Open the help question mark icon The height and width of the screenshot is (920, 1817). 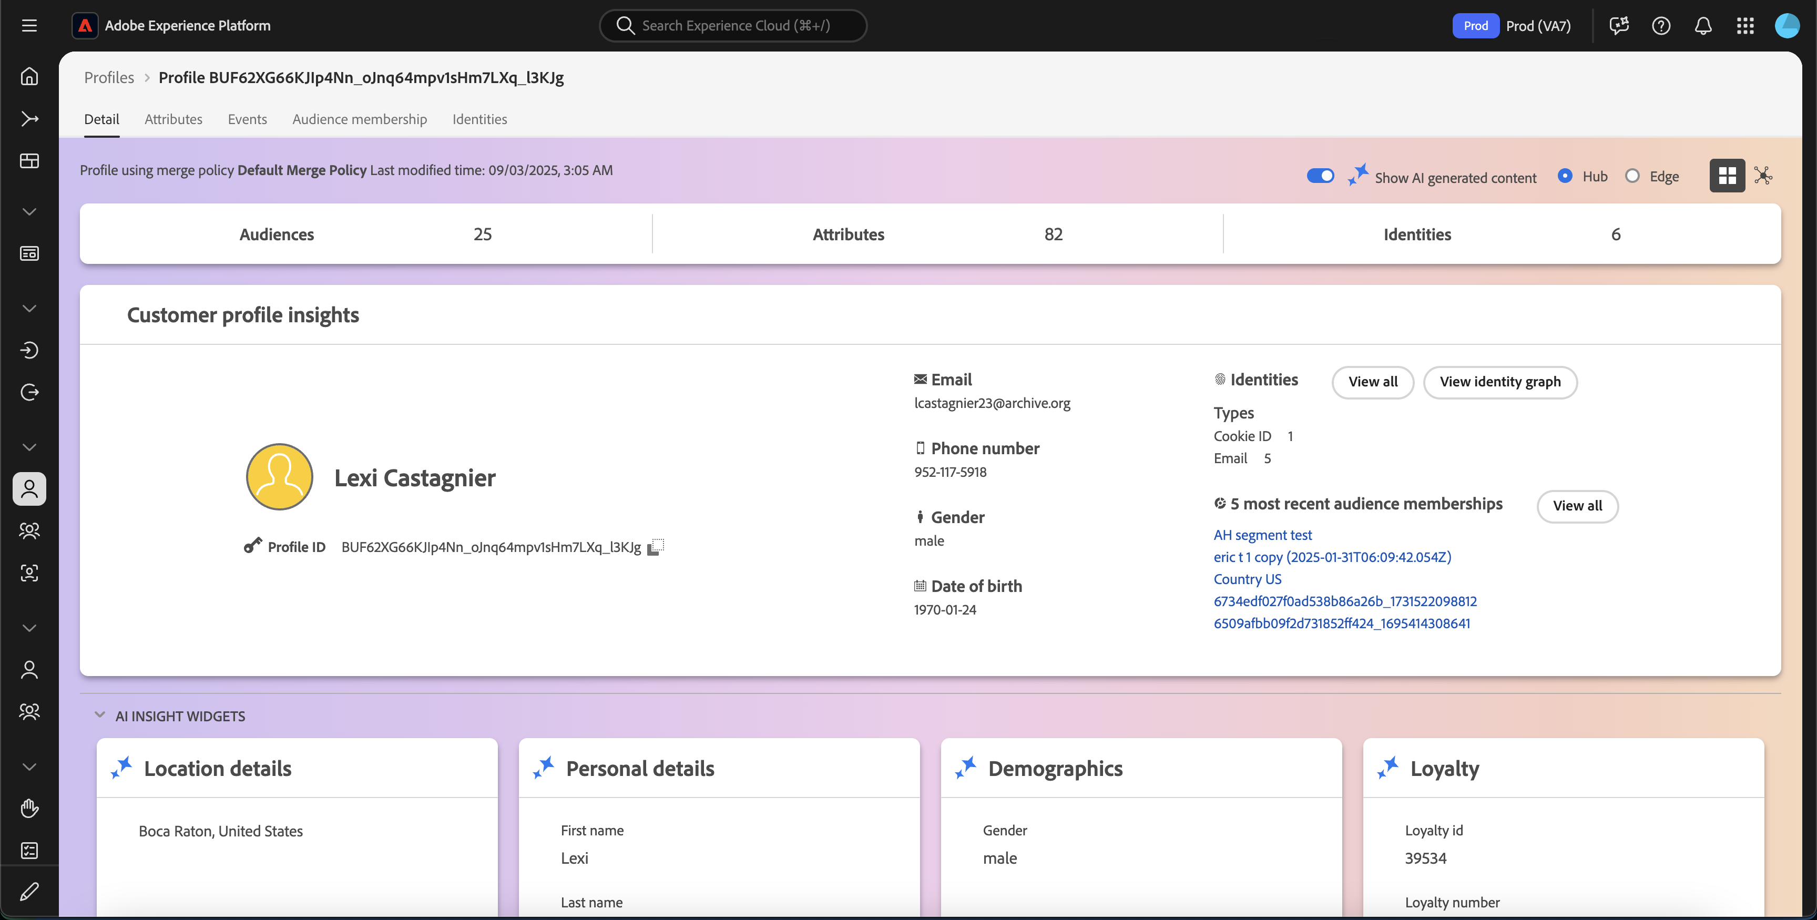pyautogui.click(x=1660, y=26)
